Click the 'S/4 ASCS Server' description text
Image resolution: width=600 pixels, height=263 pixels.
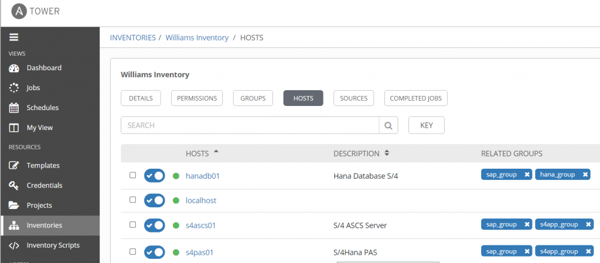(360, 226)
